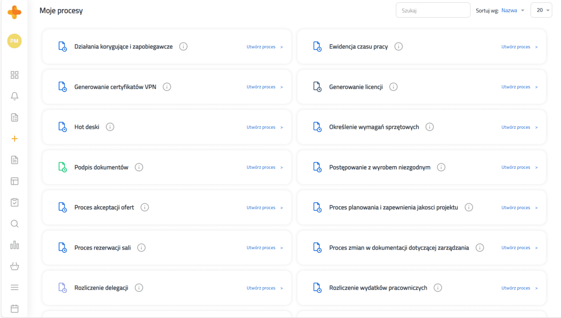The height and width of the screenshot is (318, 561).
Task: Open the shopping basket icon in sidebar
Action: [x=14, y=266]
